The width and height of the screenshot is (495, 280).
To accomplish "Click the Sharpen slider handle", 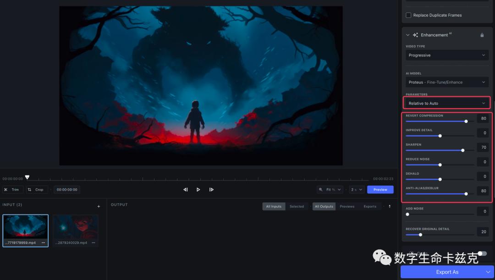I will (462, 150).
